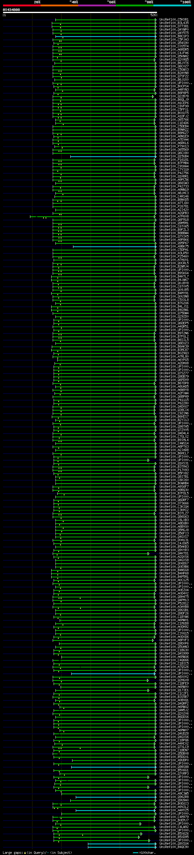This screenshot has width=194, height=855.
Task: Open hit UniRef100_Q4YWP0
Action: [x=174, y=29]
